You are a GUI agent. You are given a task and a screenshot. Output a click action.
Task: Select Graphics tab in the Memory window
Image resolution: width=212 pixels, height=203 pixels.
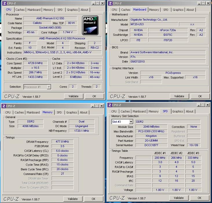click(72, 113)
